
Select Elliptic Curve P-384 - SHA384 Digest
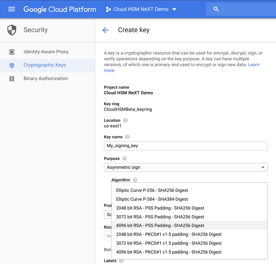pos(189,199)
